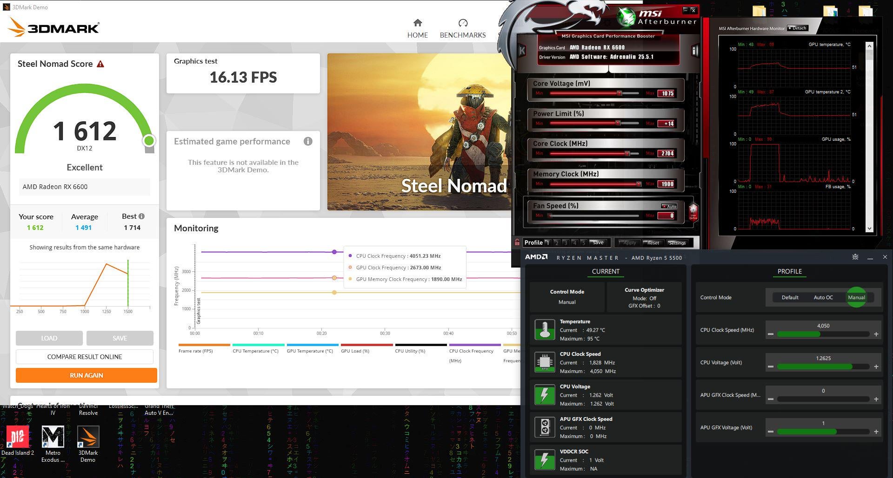Click the Memory Clock slider handle

click(x=639, y=184)
